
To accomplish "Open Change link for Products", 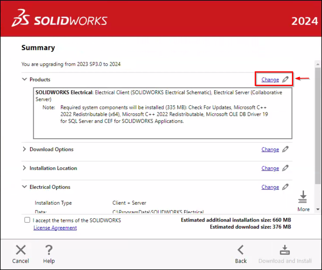I will tap(270, 80).
